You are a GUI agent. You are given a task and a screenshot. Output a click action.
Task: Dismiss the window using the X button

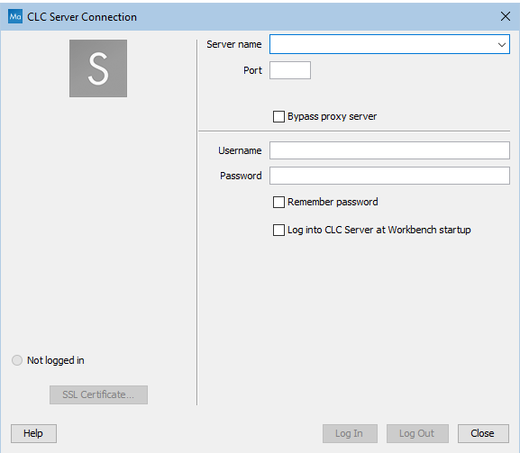point(505,16)
